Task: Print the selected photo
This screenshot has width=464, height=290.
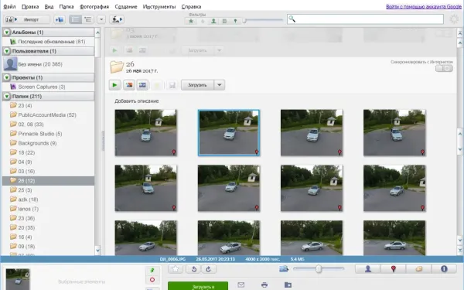Action: (x=264, y=285)
